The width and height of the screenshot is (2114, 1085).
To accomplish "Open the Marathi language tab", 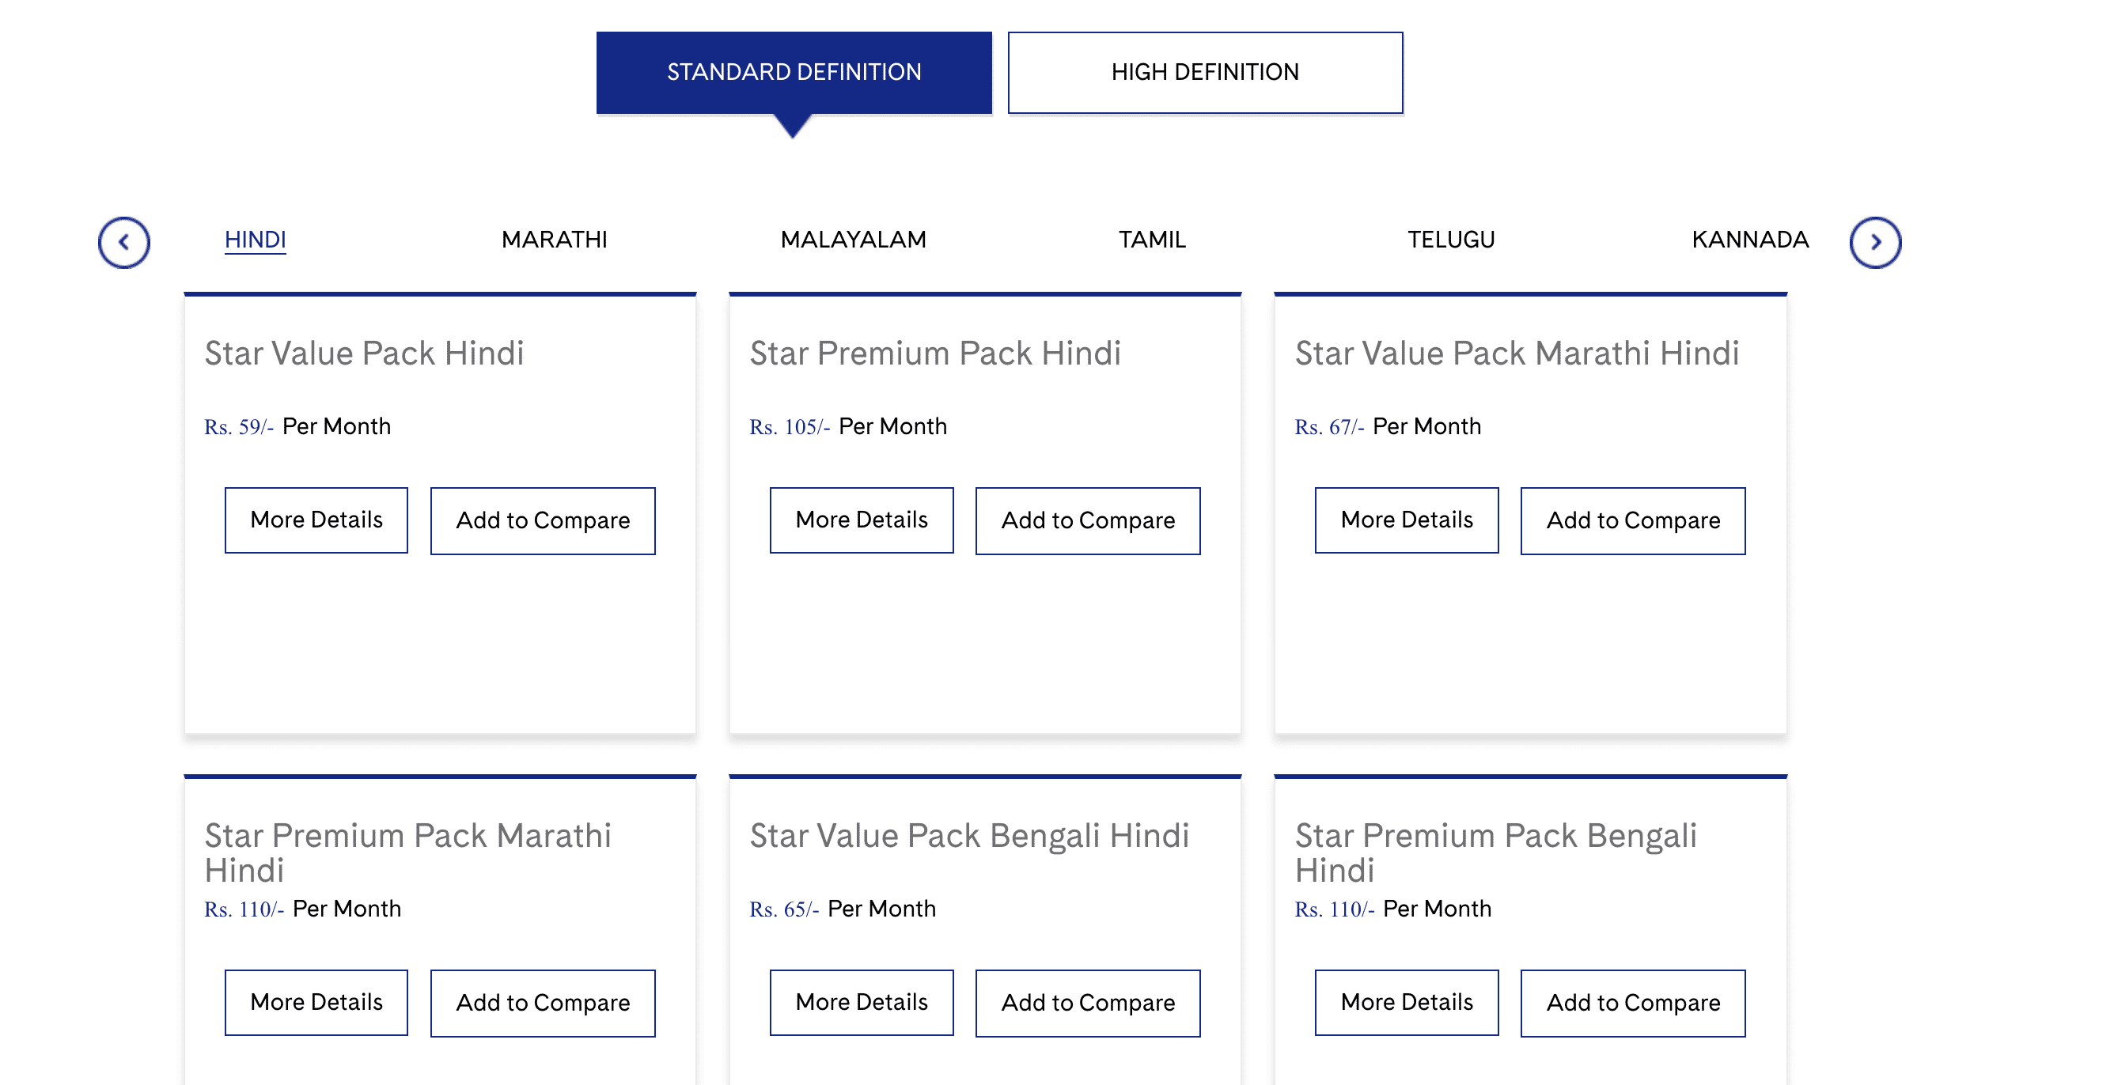I will tap(555, 240).
